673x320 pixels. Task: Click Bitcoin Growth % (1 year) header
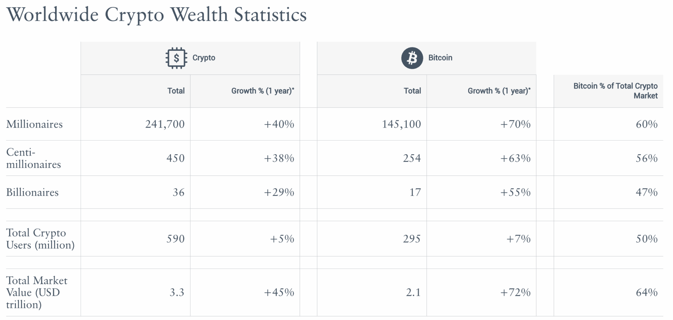pyautogui.click(x=499, y=91)
